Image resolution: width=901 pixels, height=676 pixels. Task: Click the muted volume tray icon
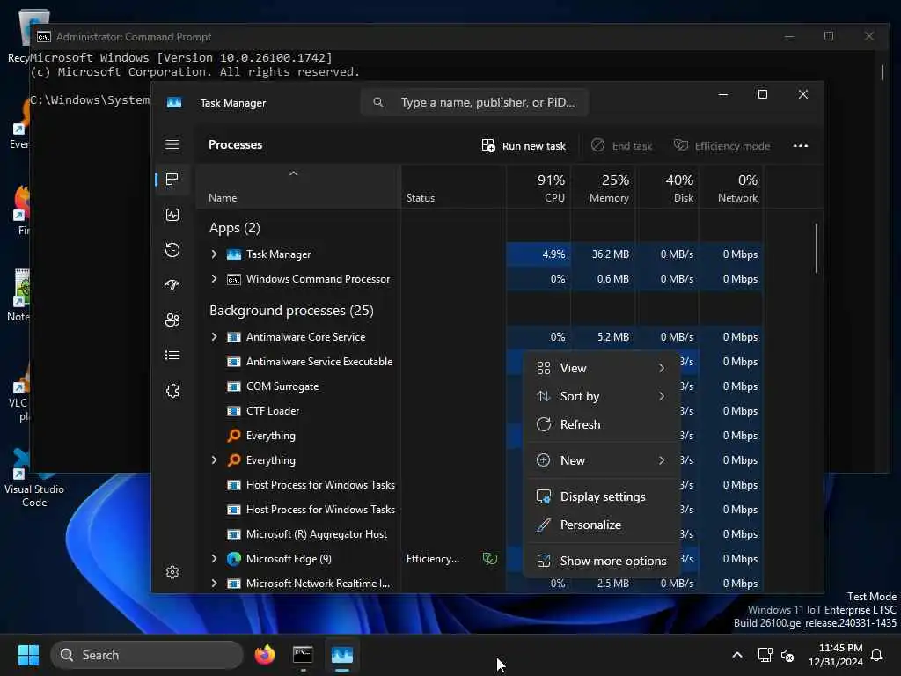787,655
